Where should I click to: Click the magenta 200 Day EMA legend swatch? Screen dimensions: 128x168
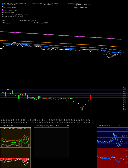coord(3,10)
